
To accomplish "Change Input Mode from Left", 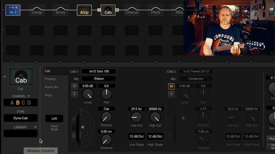I will [54, 118].
